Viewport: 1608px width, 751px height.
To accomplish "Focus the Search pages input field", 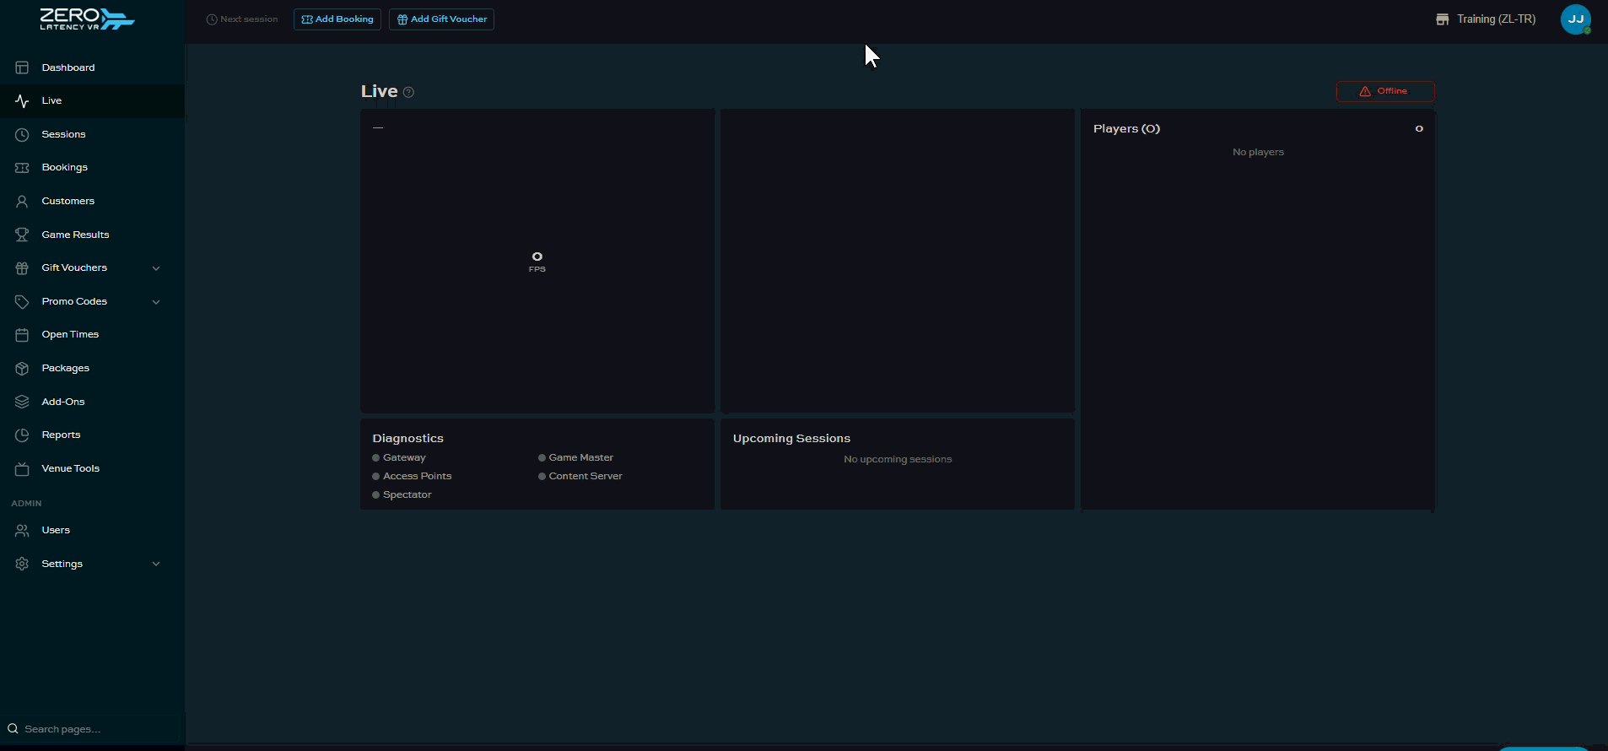I will (92, 729).
